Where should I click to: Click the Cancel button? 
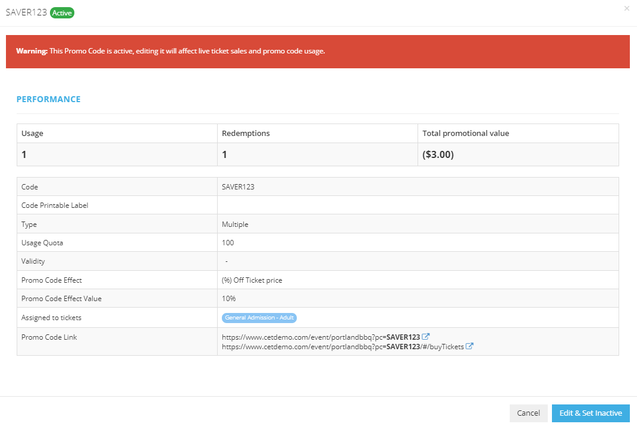click(528, 413)
